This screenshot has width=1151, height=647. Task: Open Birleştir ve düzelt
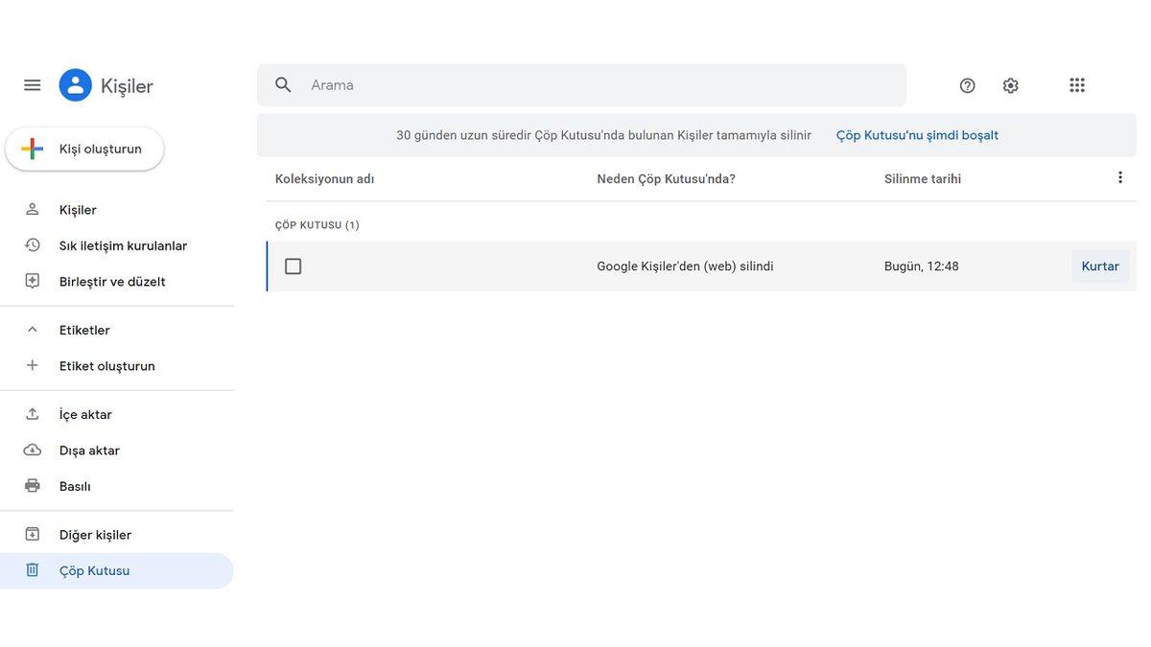(x=112, y=282)
